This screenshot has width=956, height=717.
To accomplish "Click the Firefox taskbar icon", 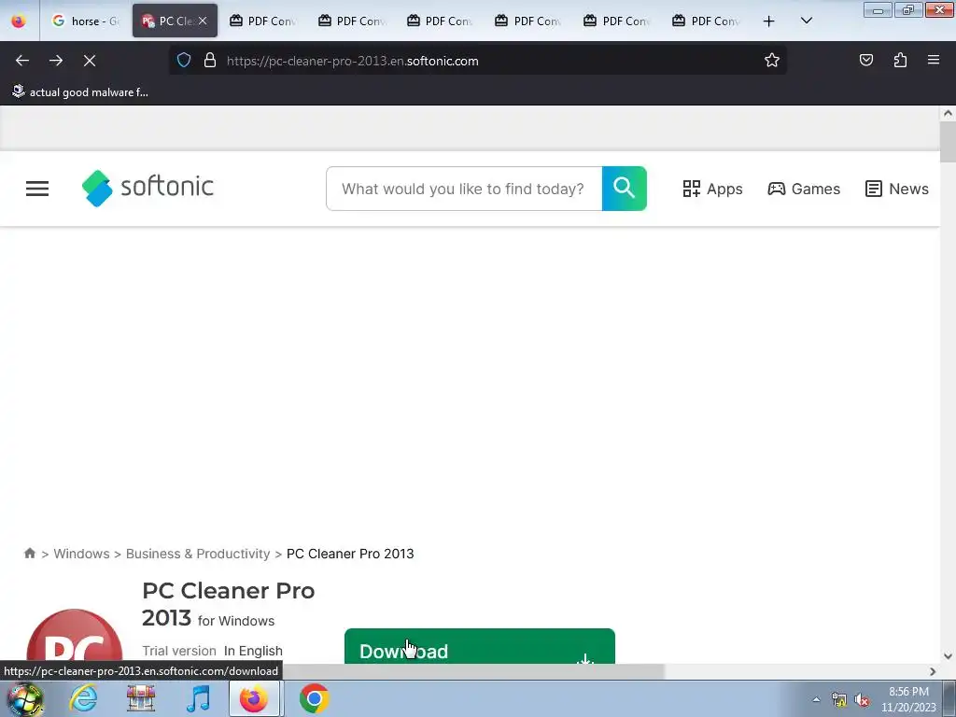I will [x=255, y=698].
